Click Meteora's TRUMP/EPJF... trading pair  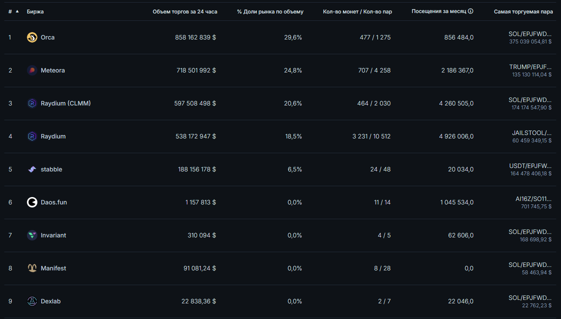(x=531, y=67)
